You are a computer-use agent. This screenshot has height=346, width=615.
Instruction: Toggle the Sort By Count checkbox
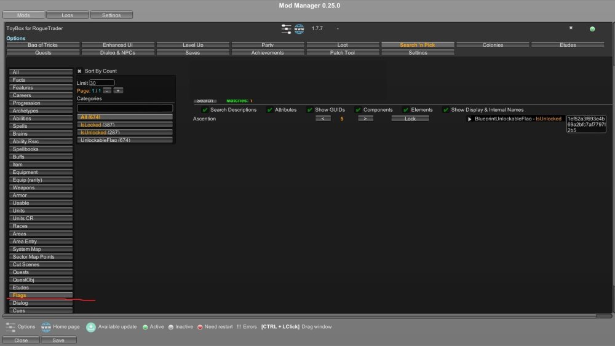point(79,71)
